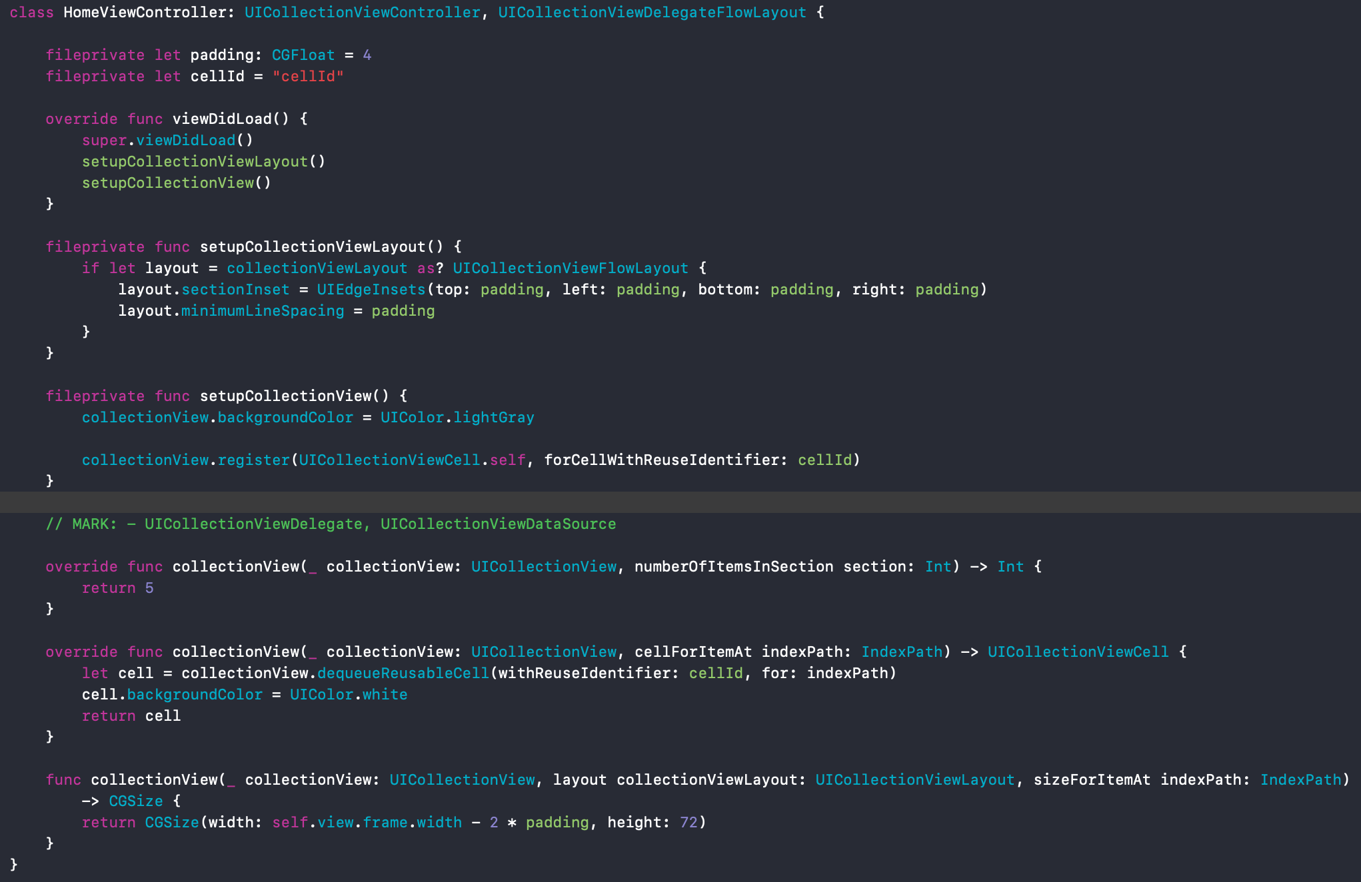The width and height of the screenshot is (1361, 882).
Task: Click the viewDidLoad function name in override declaration
Action: [222, 119]
